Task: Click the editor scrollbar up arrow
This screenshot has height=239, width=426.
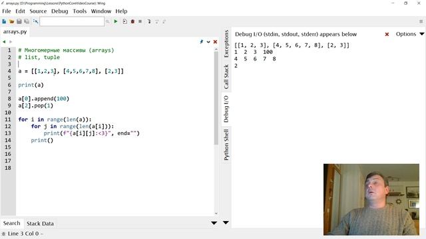Action: click(216, 49)
